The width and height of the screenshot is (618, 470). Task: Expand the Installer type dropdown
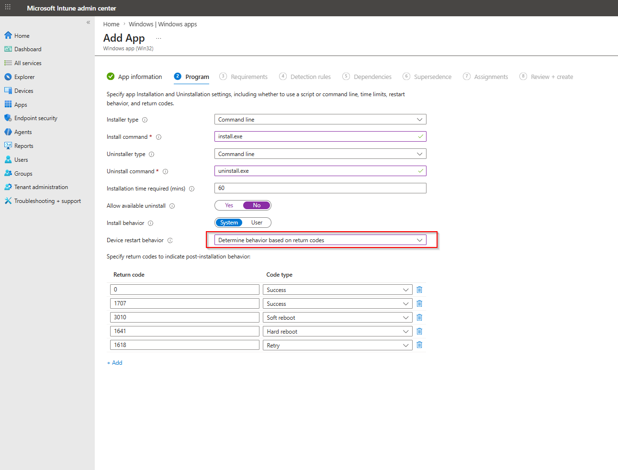pyautogui.click(x=320, y=120)
